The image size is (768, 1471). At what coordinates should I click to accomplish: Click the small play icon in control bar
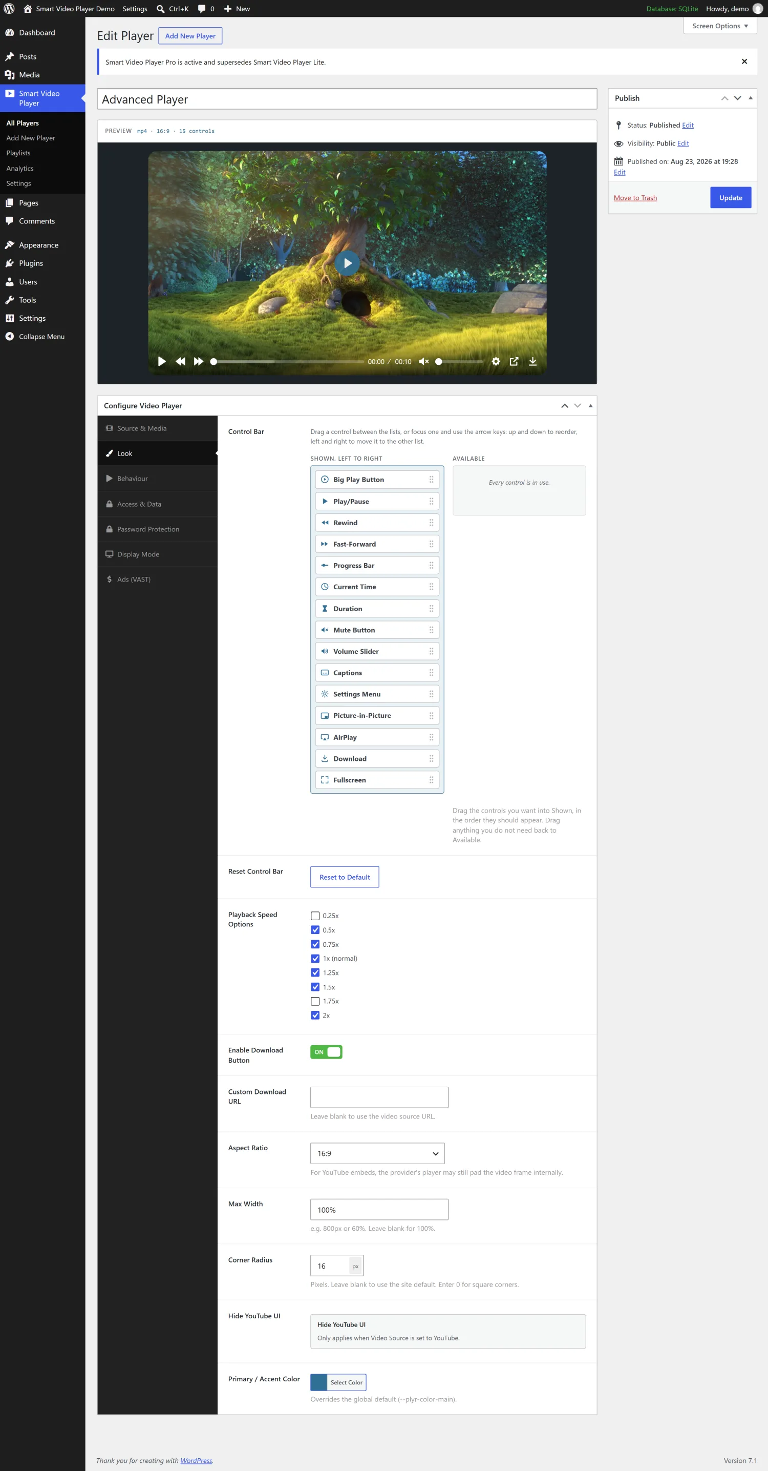(x=162, y=361)
